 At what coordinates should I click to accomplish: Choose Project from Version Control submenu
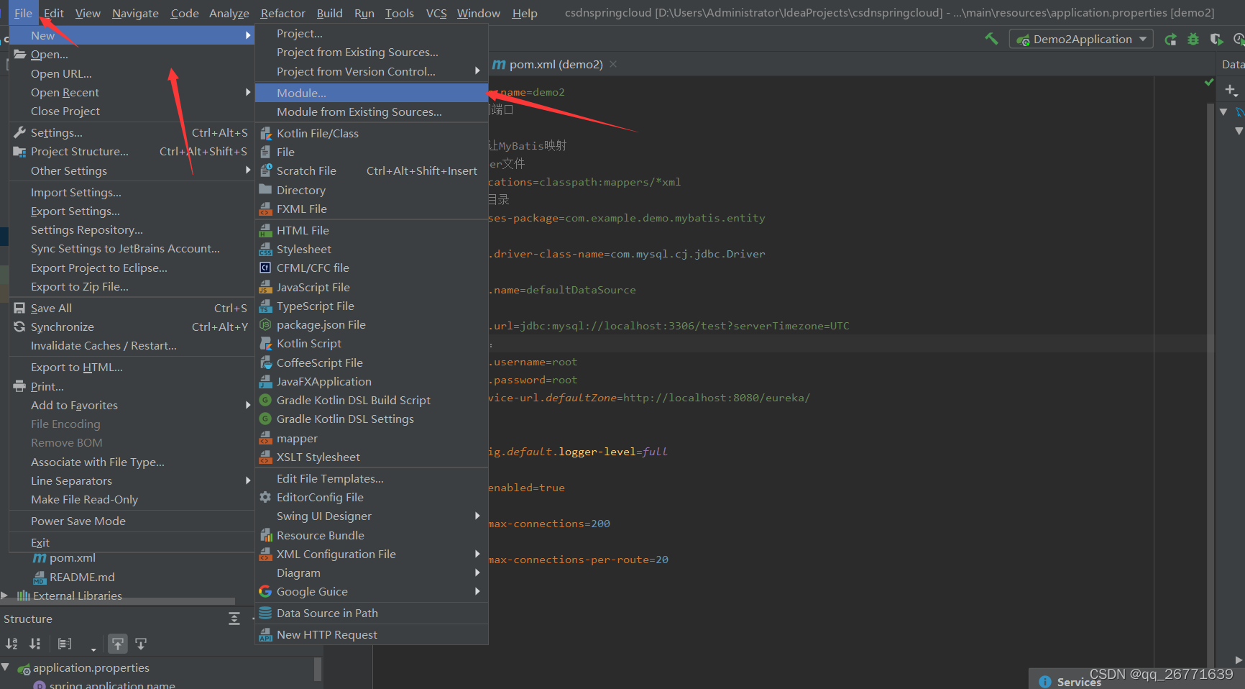coord(372,71)
